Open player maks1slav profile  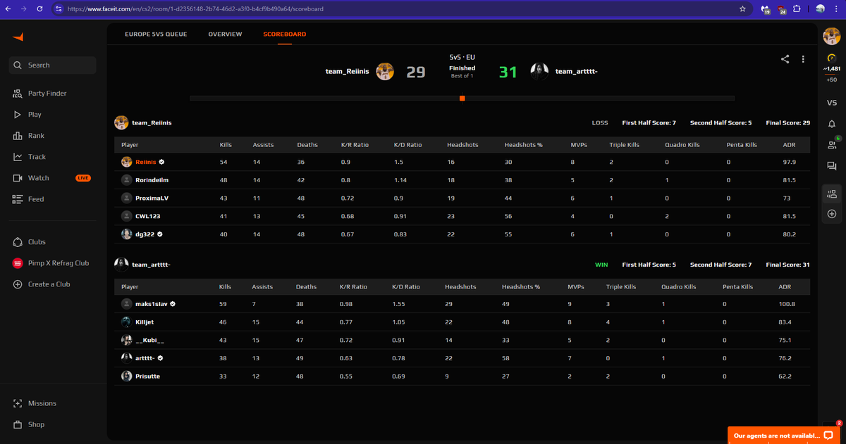pyautogui.click(x=151, y=304)
